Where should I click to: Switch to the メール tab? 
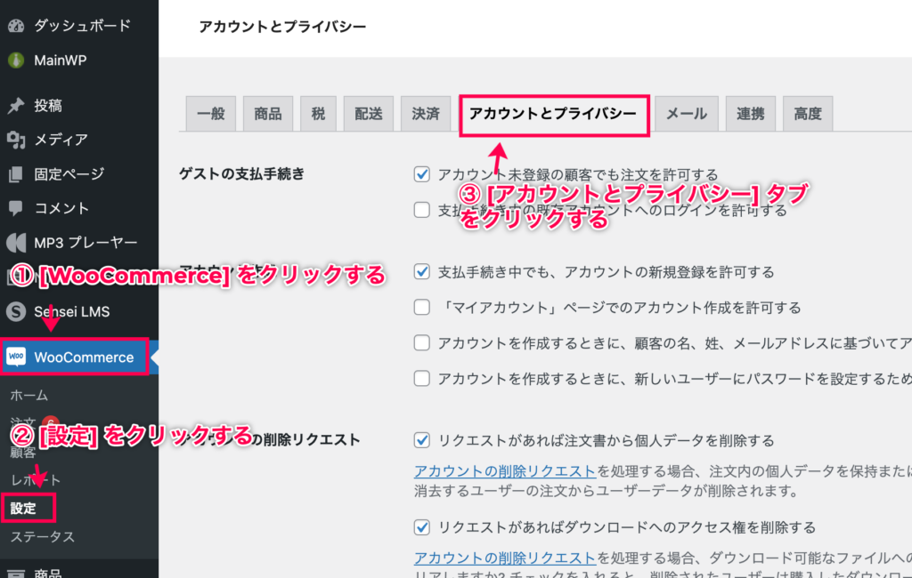(x=687, y=114)
